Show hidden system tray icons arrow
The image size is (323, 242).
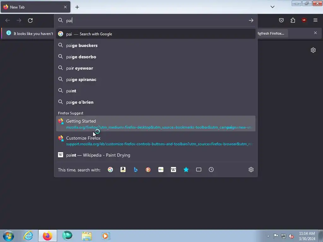(268, 236)
